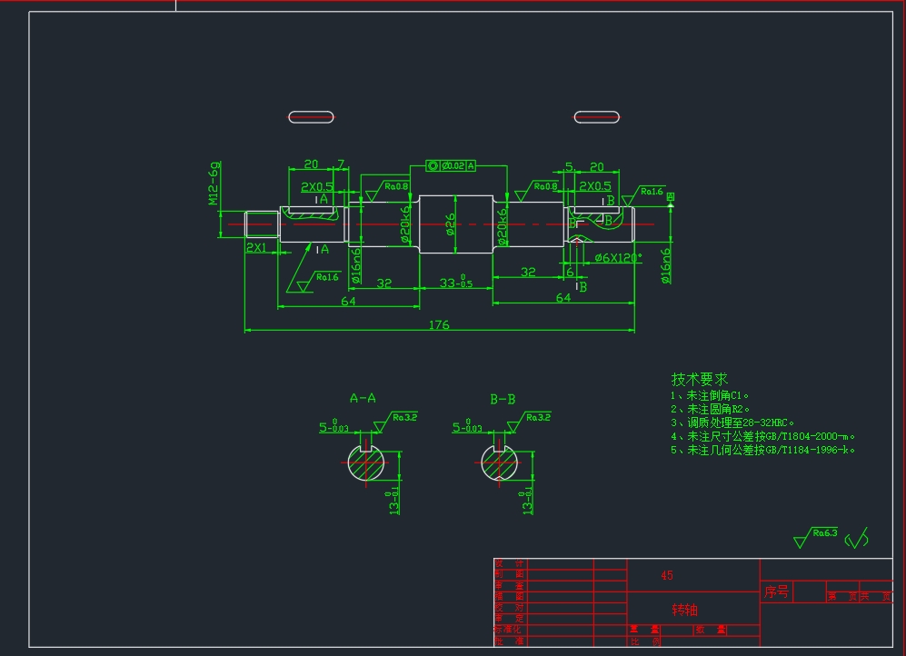Select the right Ra0.8 roughness symbol
This screenshot has height=656, width=906.
(x=544, y=188)
